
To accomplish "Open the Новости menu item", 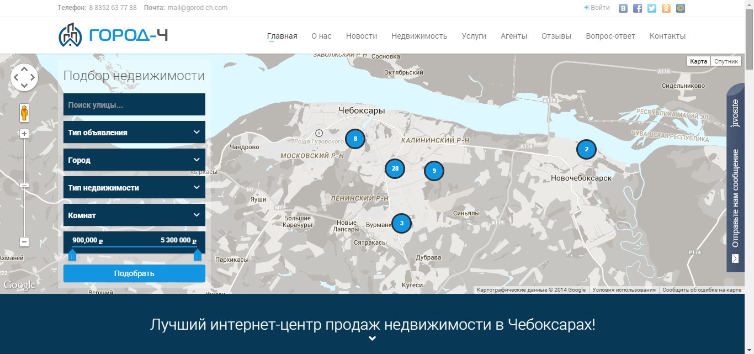I will point(362,36).
